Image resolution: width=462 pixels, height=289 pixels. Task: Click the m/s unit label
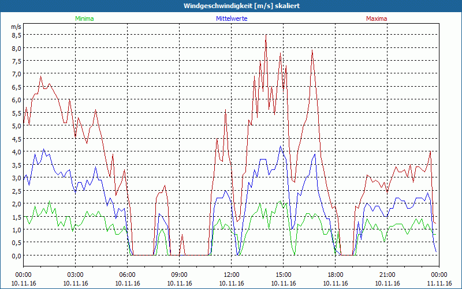[16, 27]
